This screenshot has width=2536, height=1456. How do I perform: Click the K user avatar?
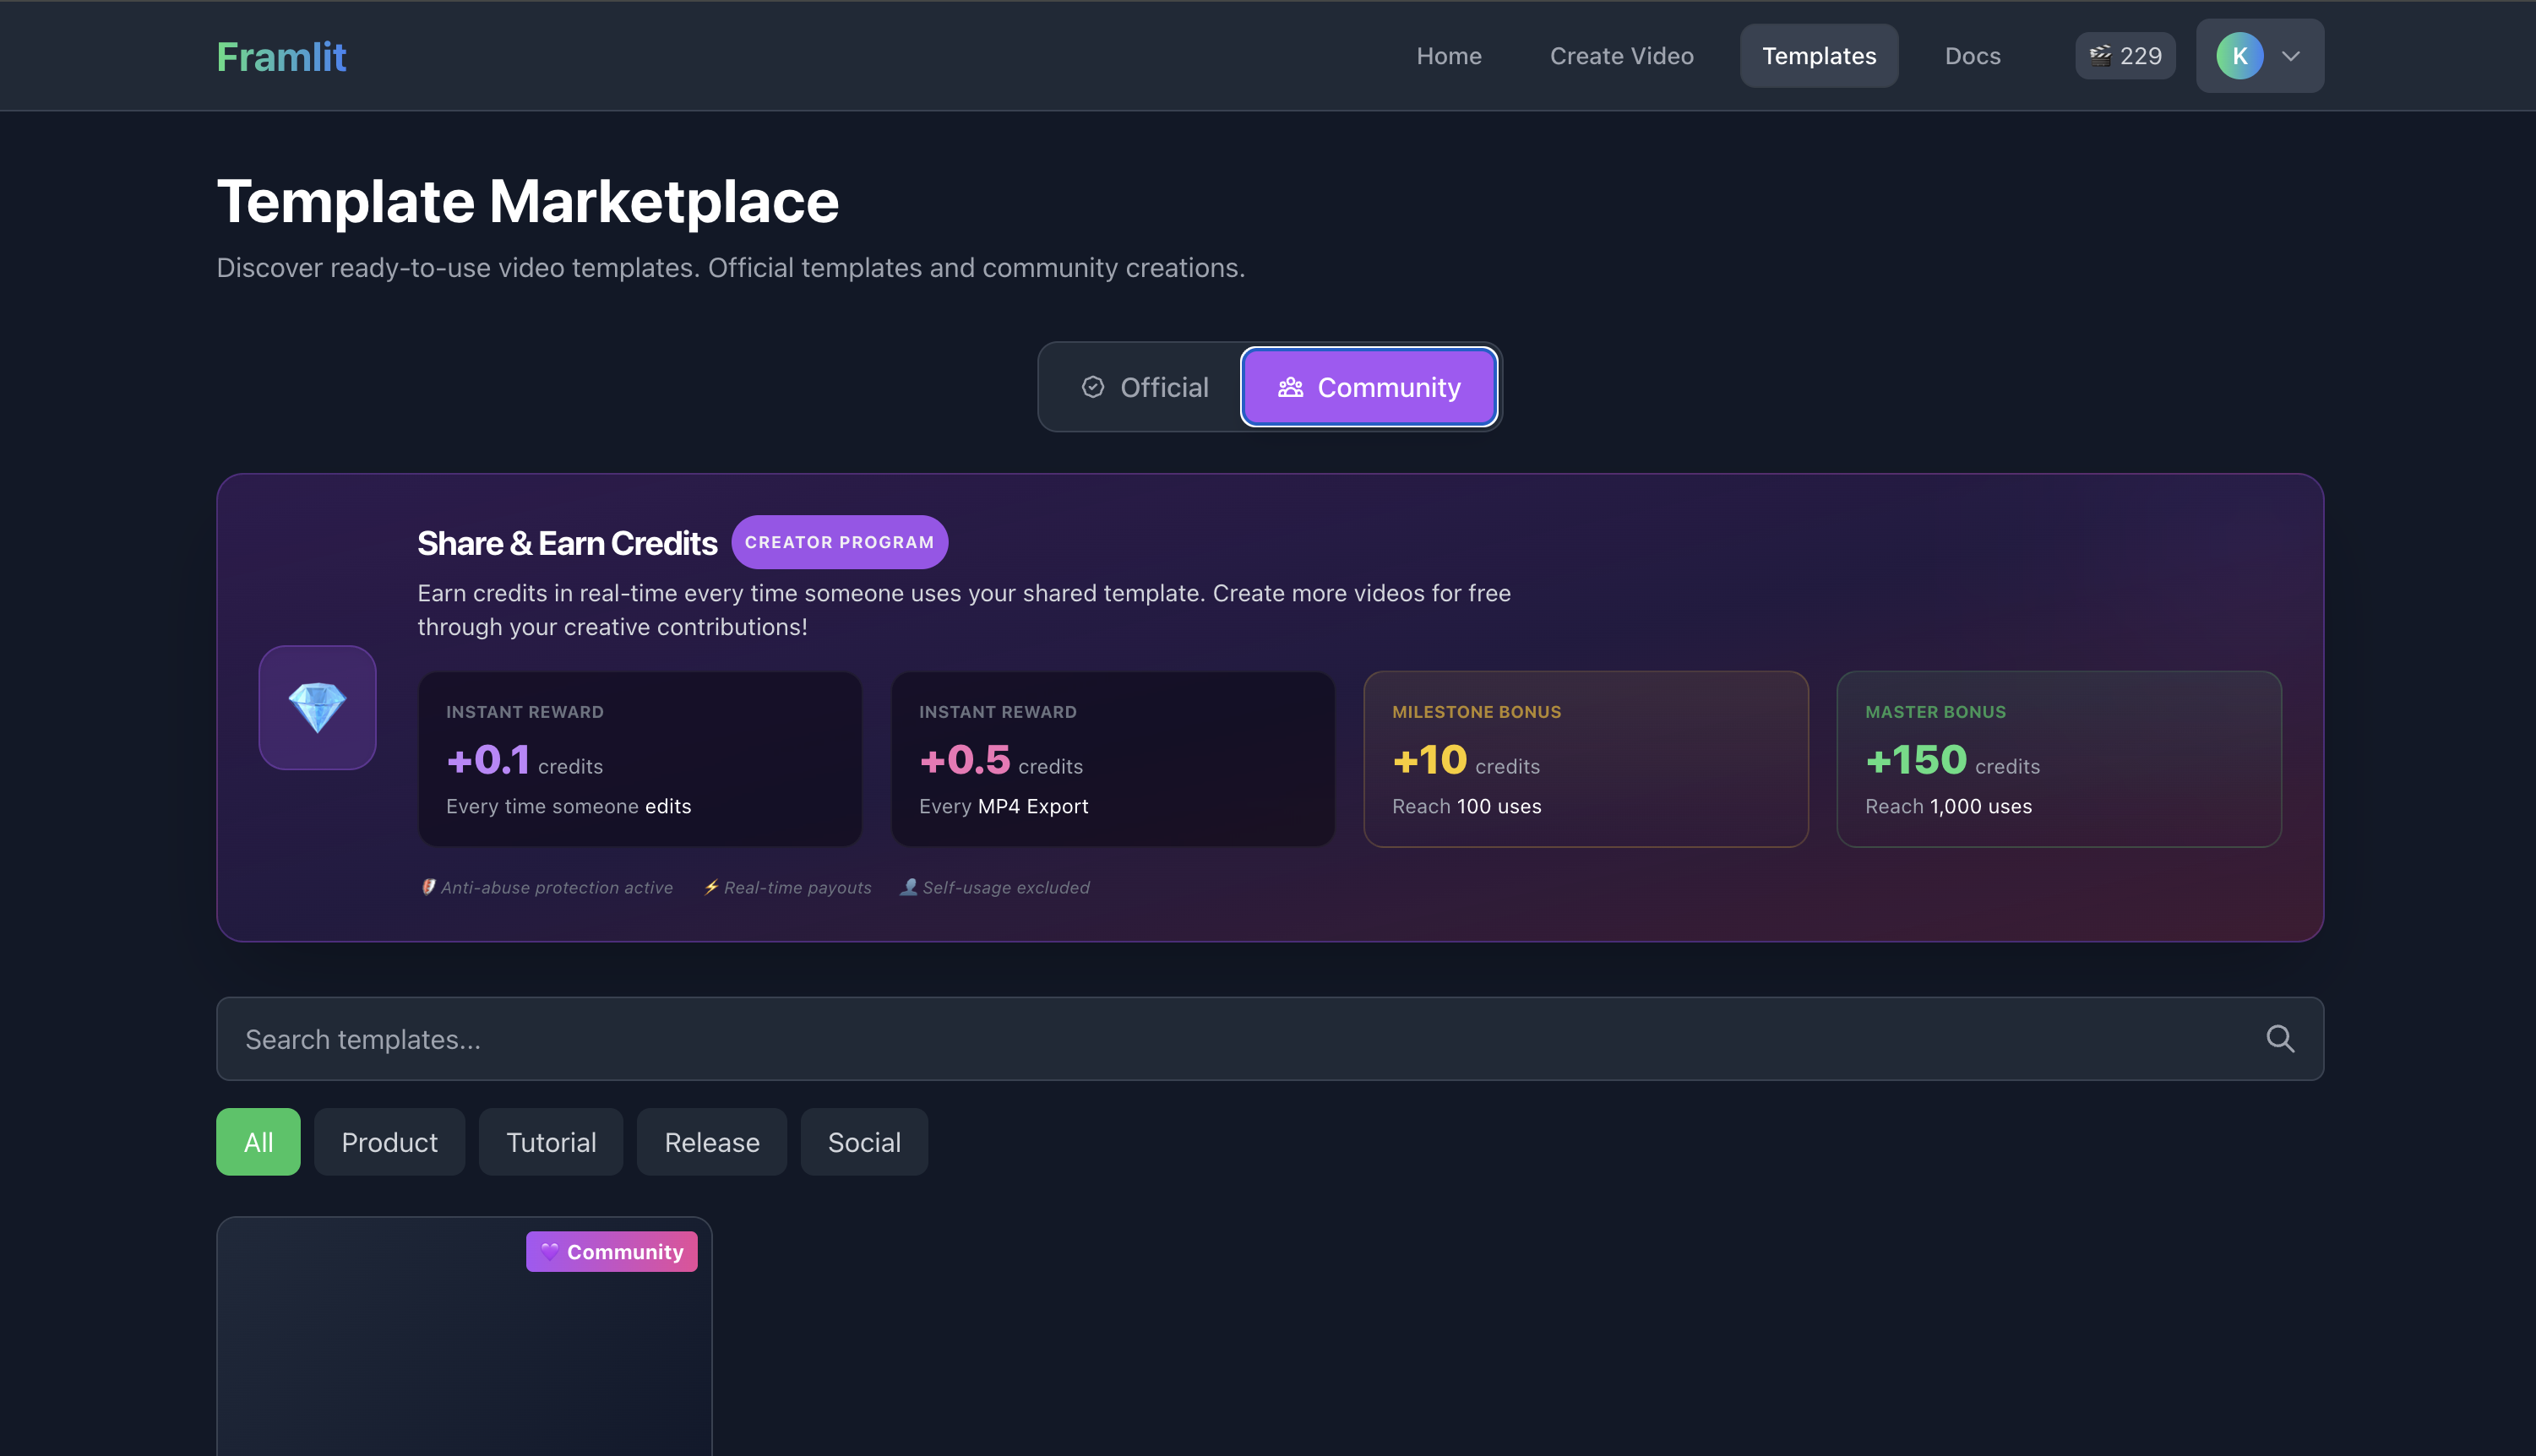[x=2239, y=56]
